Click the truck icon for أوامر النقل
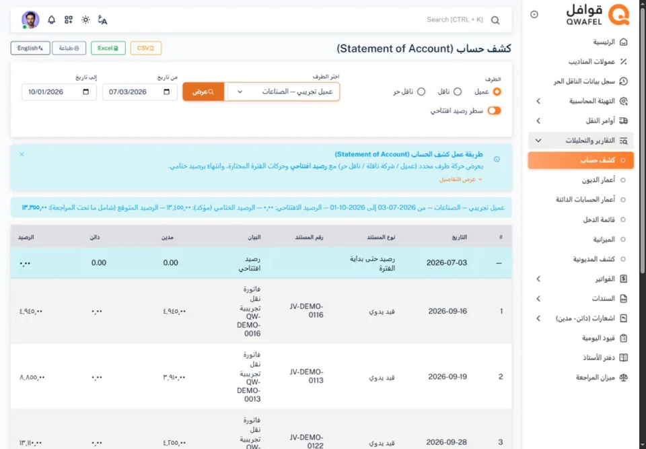Screen dimensions: 646x449 point(623,120)
